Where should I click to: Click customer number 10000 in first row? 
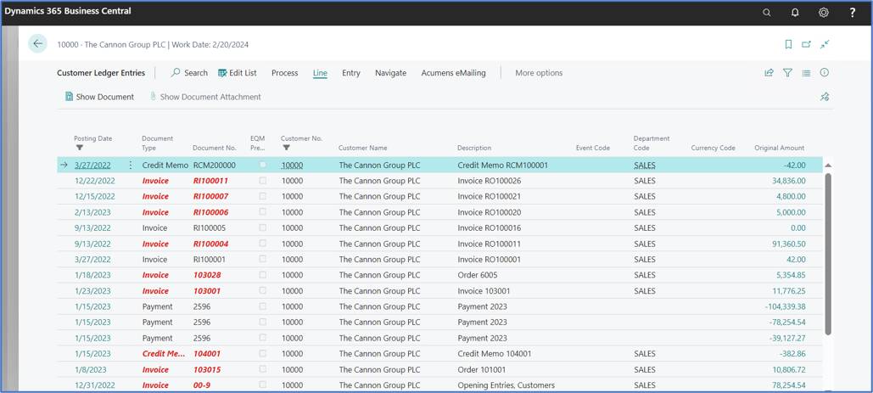[293, 165]
